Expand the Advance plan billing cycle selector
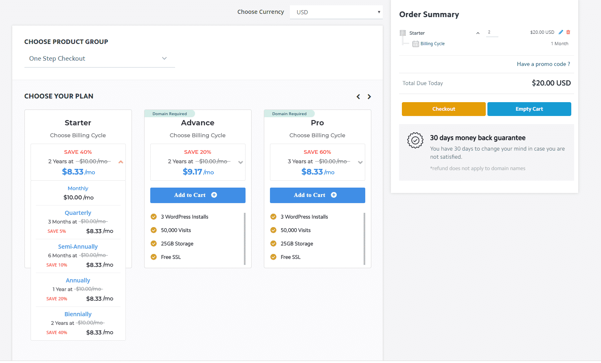The height and width of the screenshot is (363, 601). point(241,162)
